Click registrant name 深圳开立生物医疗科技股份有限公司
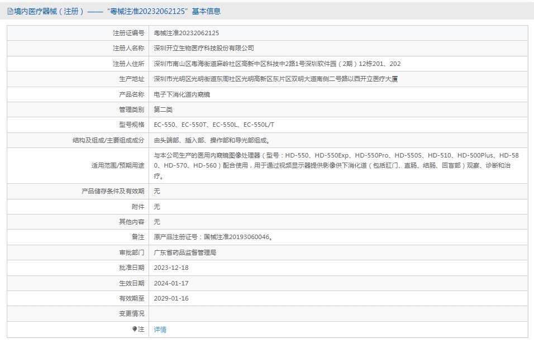The image size is (534, 343). pyautogui.click(x=204, y=49)
